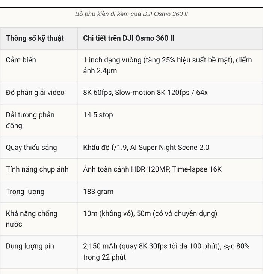Select the 'Trọng lượng' row label
The width and height of the screenshot is (263, 274).
(25, 192)
